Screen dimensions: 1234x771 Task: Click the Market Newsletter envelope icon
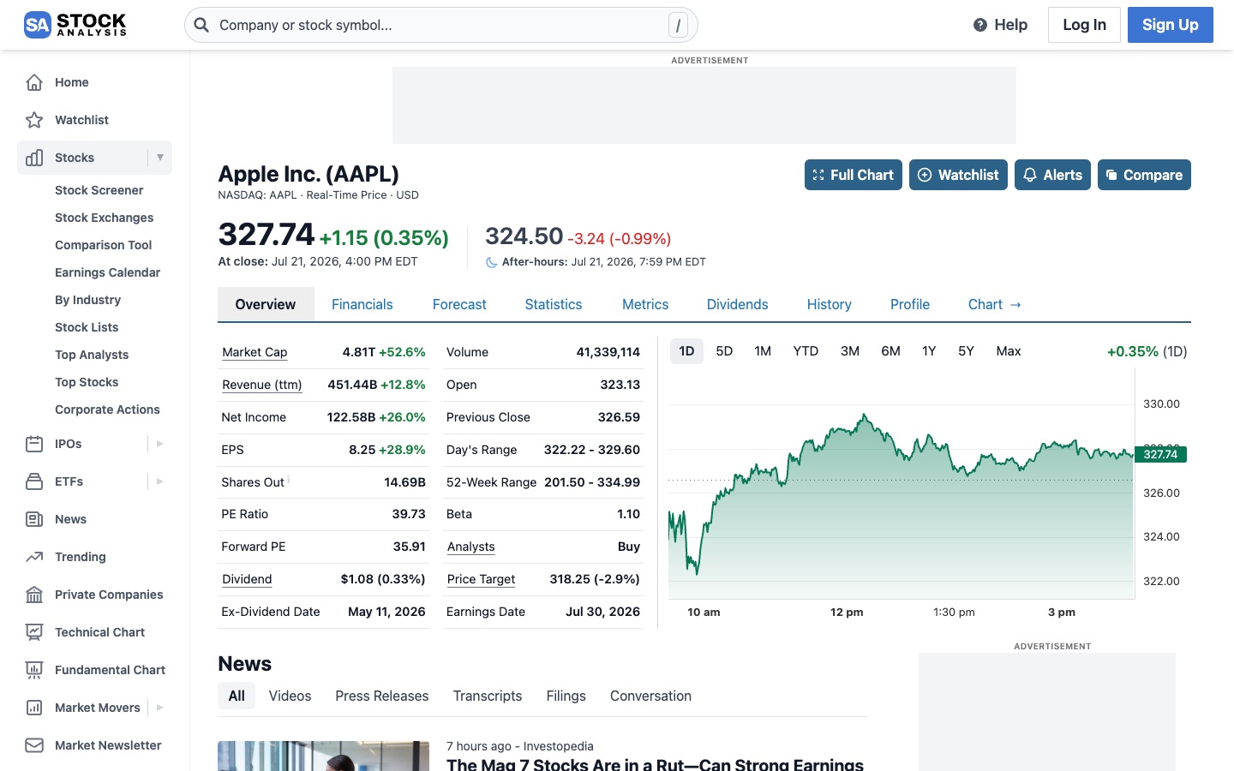[x=34, y=745]
